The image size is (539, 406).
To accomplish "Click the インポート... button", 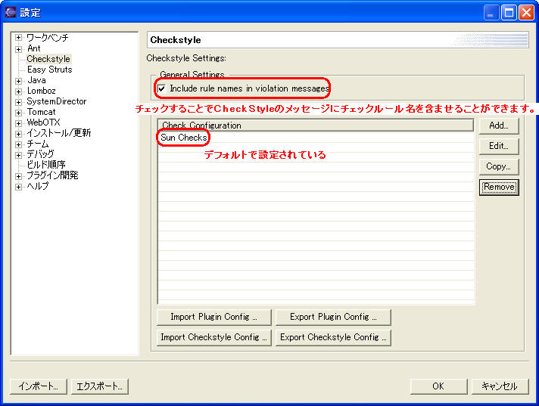I will 39,386.
